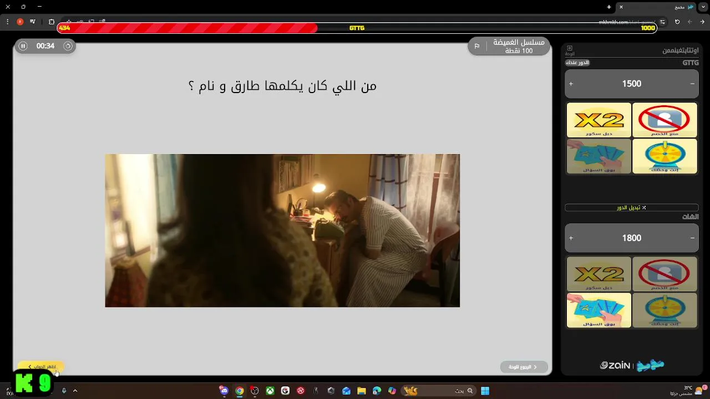This screenshot has height=399, width=710.
Task: Use the GTTG team spinning wheel card (إنت وحظك)
Action: [665, 156]
